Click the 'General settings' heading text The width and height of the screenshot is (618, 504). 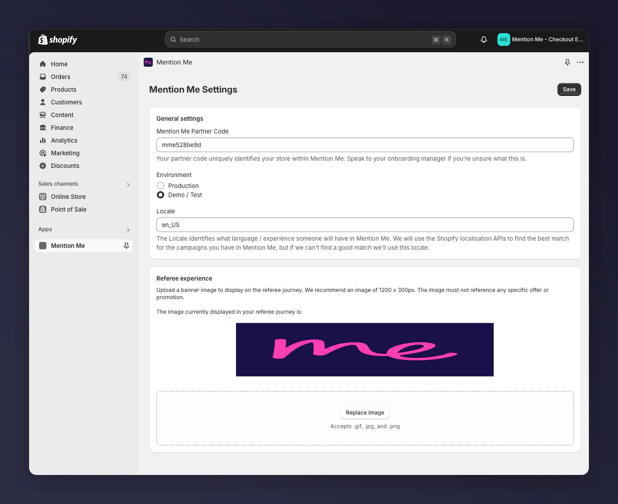point(180,119)
